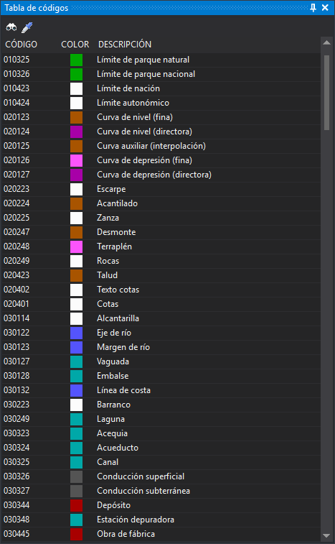Image resolution: width=335 pixels, height=544 pixels.
Task: Select the Escarpe description
Action: pos(111,190)
